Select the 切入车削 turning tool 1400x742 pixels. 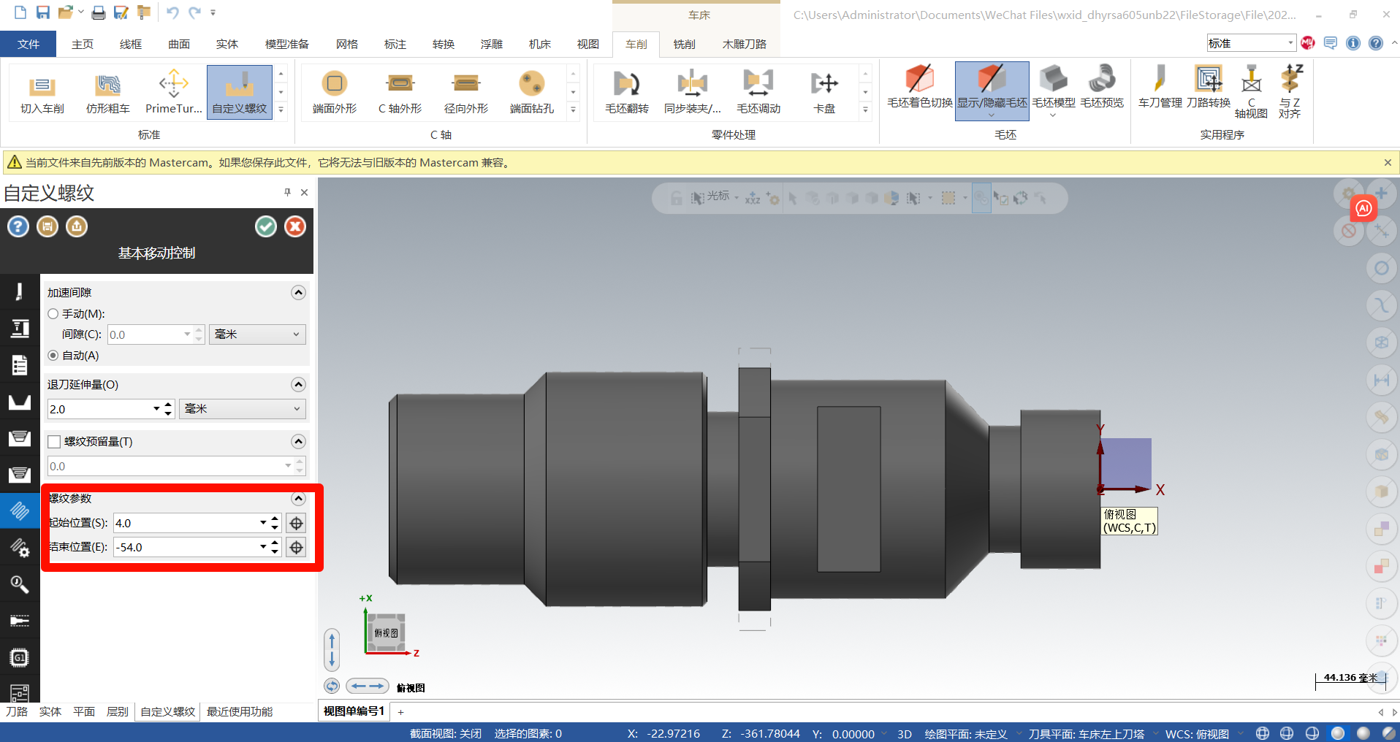coord(42,92)
